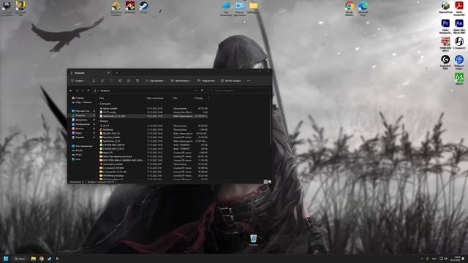Screen dimensions: 468x263
Task: Switch to details view in status bar
Action: point(265,182)
